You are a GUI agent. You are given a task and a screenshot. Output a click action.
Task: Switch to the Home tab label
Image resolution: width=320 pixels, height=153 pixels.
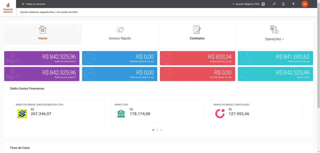pos(43,38)
